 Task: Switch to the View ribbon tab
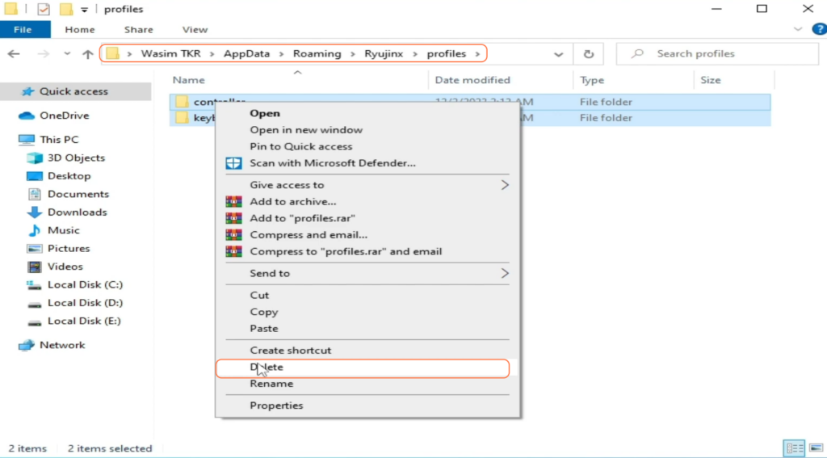[195, 30]
